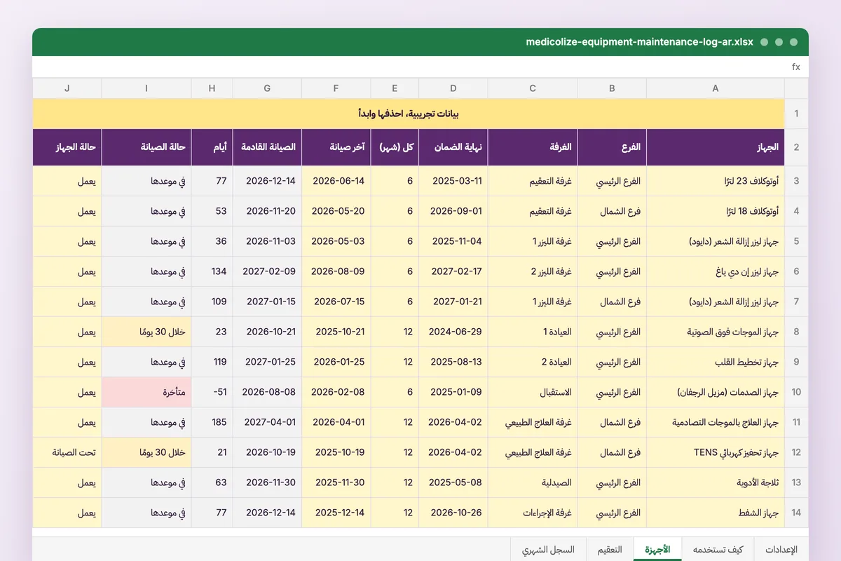This screenshot has height=561, width=841.
Task: Select the room cell الصيدلية
Action: coord(533,482)
